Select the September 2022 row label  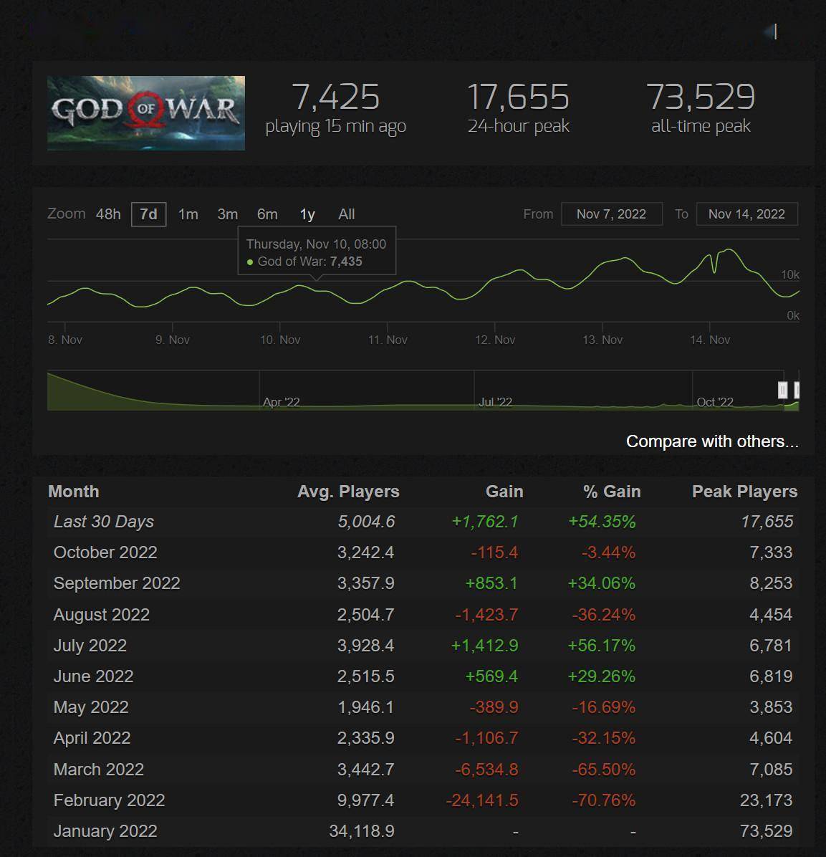(x=117, y=584)
